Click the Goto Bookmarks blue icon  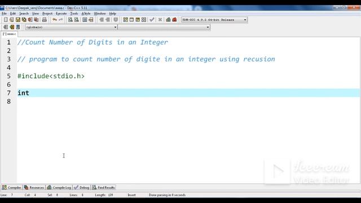18,27
